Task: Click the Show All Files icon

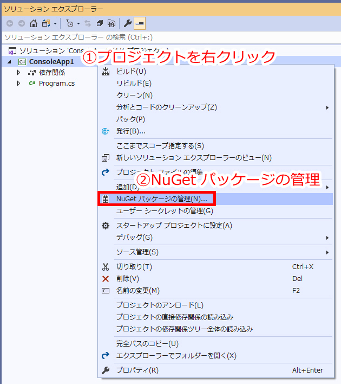Action: tap(112, 23)
